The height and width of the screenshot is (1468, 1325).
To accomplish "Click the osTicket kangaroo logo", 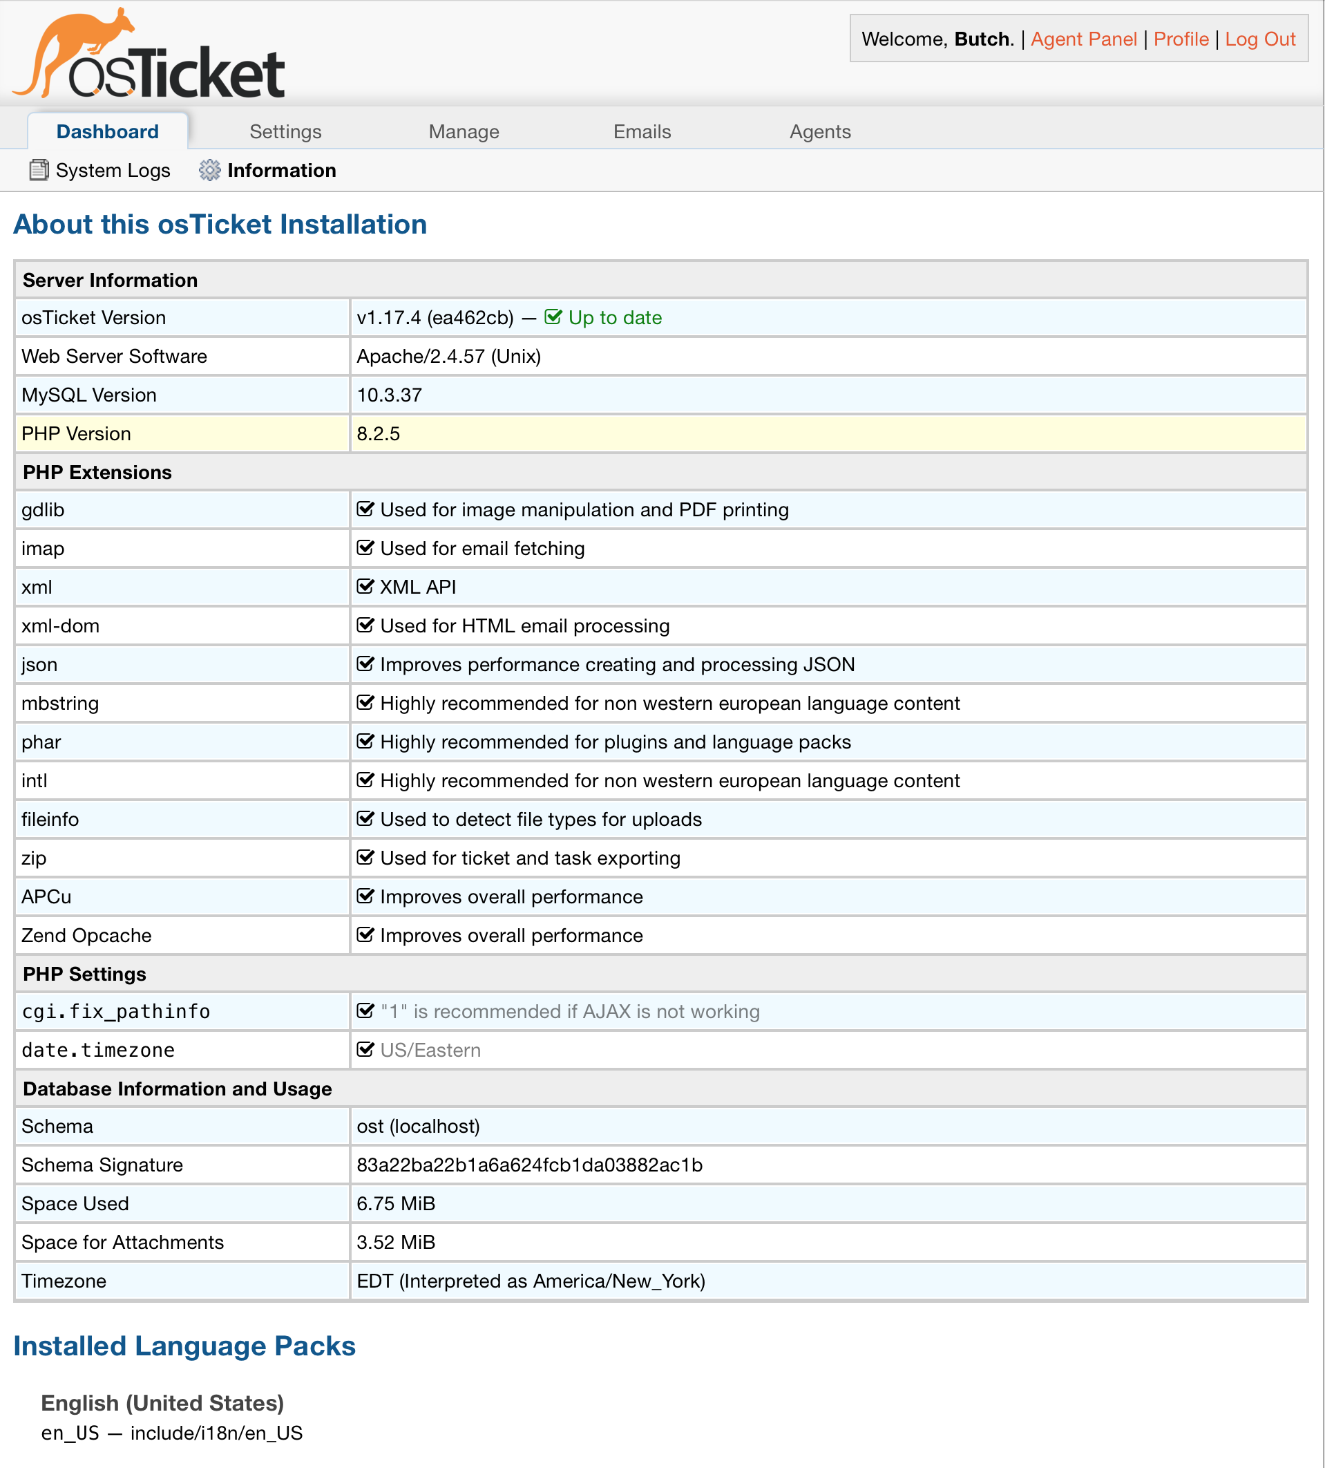I will pyautogui.click(x=149, y=55).
